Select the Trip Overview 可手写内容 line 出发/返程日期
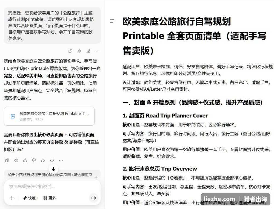This screenshot has height=209, width=274. pyautogui.click(x=196, y=190)
